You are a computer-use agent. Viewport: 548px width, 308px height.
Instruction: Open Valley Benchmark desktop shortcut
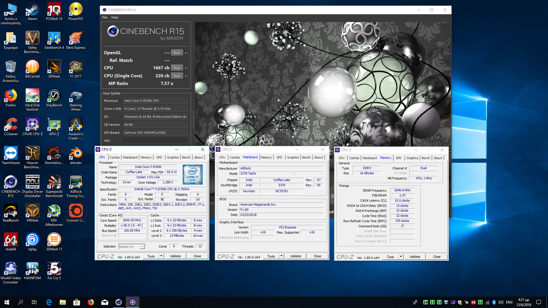tap(32, 42)
